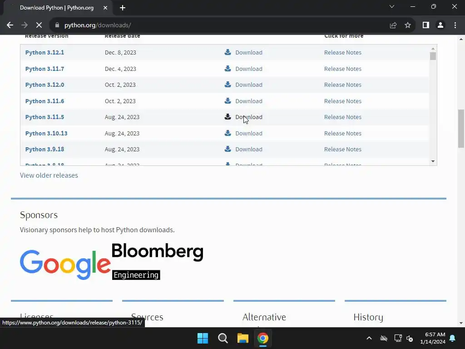Click the release list scrollbar thumb
Image resolution: width=465 pixels, height=349 pixels.
433,56
